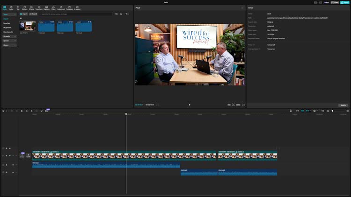Open the Transitions panel

[x=39, y=7]
